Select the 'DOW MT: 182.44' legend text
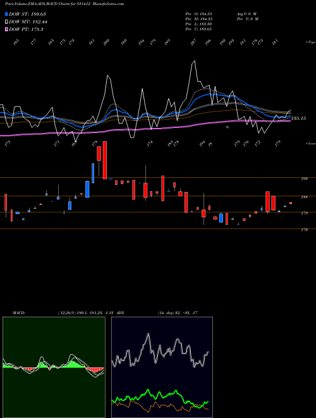This screenshot has width=316, height=418. click(28, 22)
